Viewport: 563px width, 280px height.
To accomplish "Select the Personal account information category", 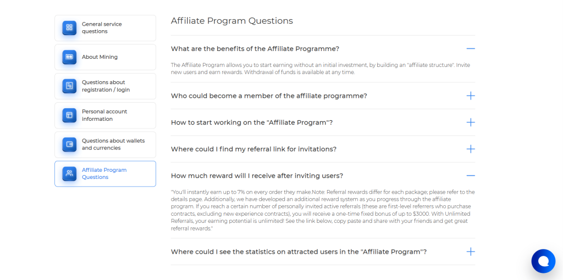I will [x=104, y=115].
